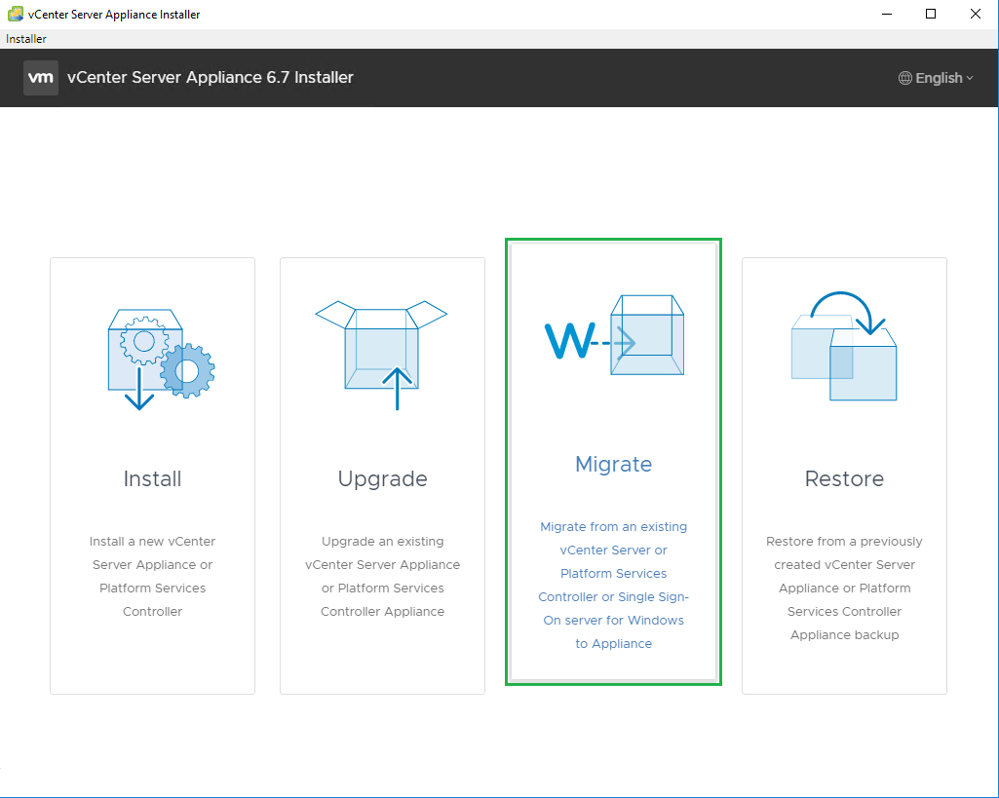Open the Installer menu
This screenshot has width=999, height=798.
(26, 39)
